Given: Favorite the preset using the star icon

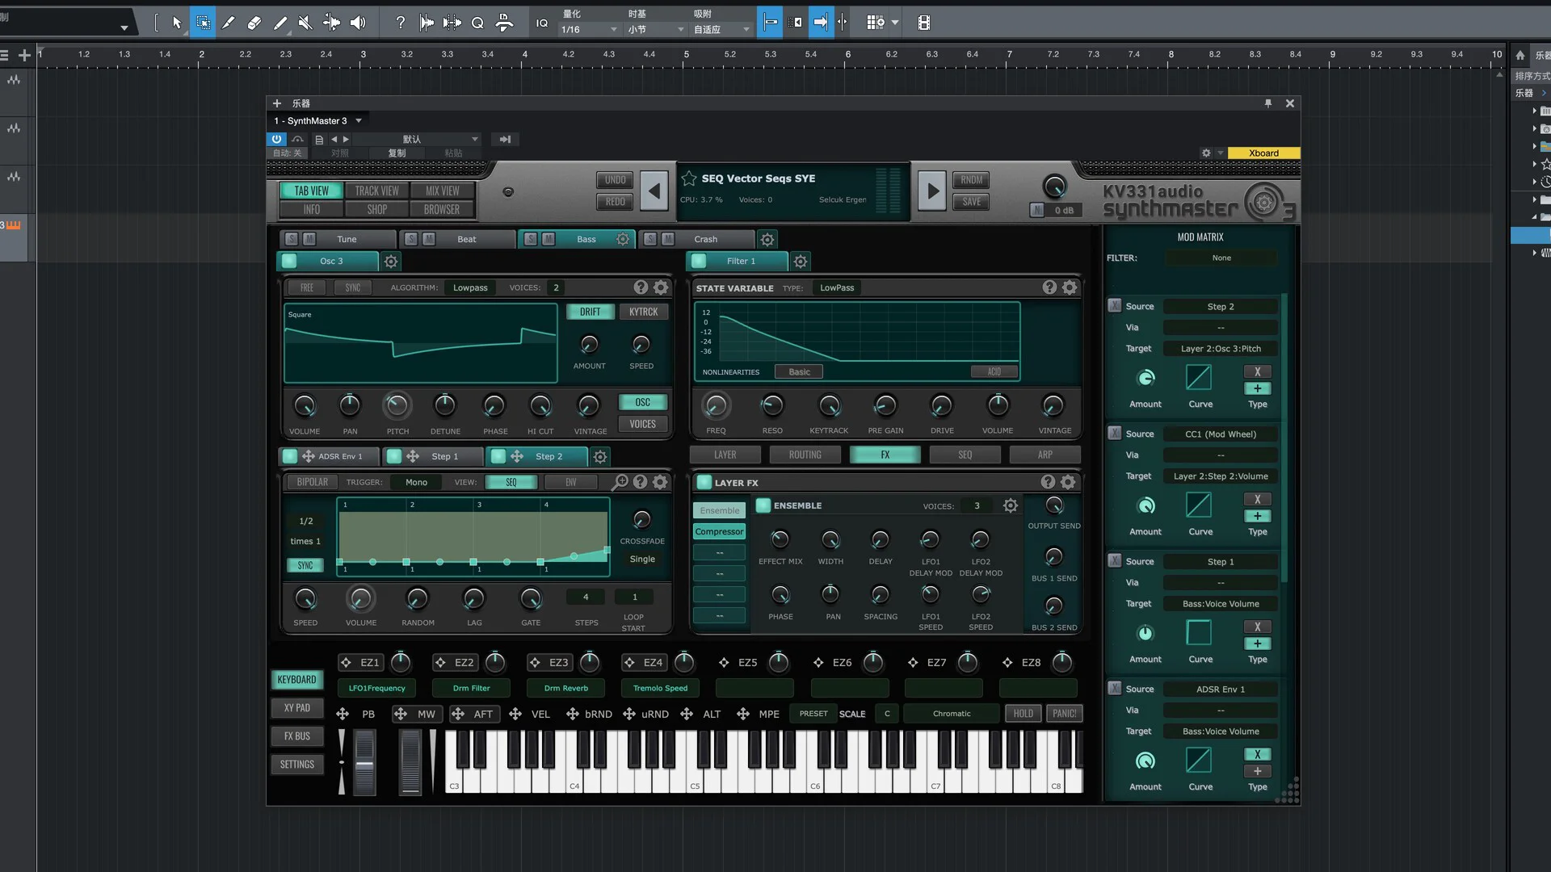Looking at the screenshot, I should pos(689,178).
